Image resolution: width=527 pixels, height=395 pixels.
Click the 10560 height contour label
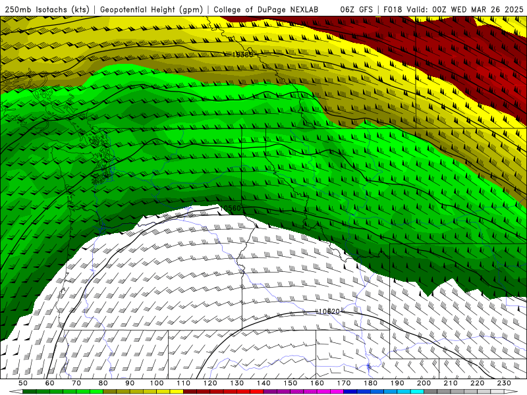click(x=231, y=208)
